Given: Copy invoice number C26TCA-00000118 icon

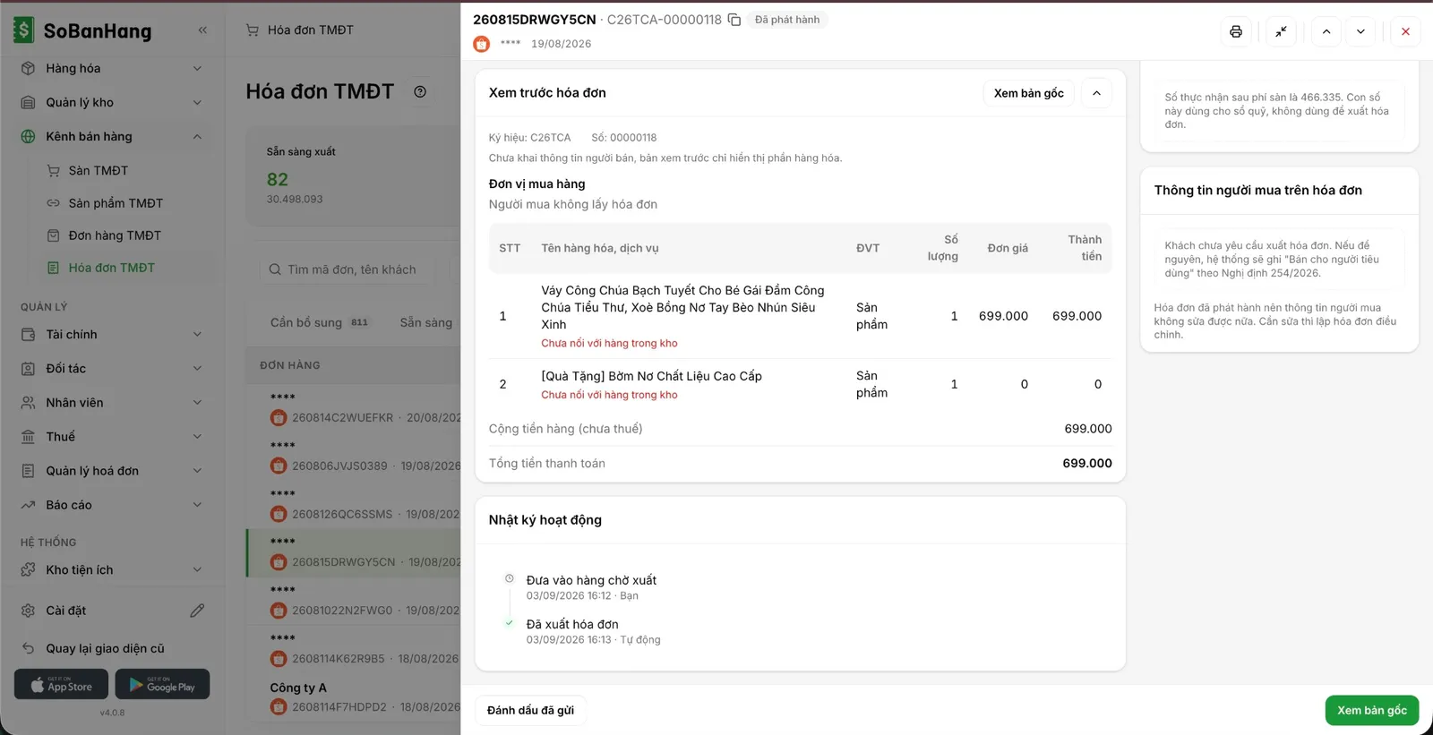Looking at the screenshot, I should [734, 20].
